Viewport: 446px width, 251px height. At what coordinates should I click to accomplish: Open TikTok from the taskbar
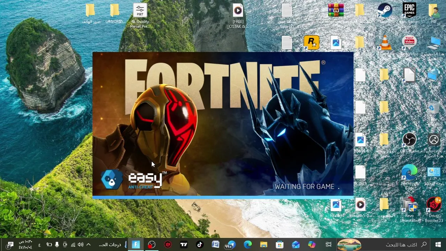tap(200, 245)
